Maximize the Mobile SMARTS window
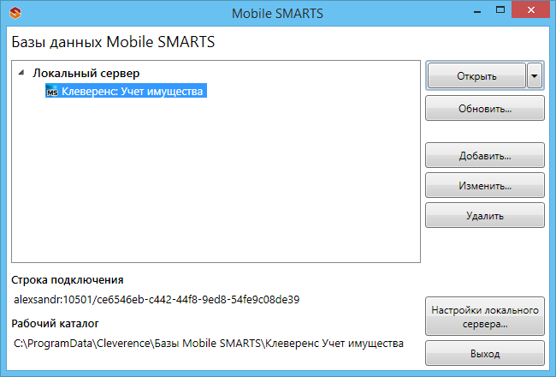This screenshot has height=377, width=556. pyautogui.click(x=500, y=10)
